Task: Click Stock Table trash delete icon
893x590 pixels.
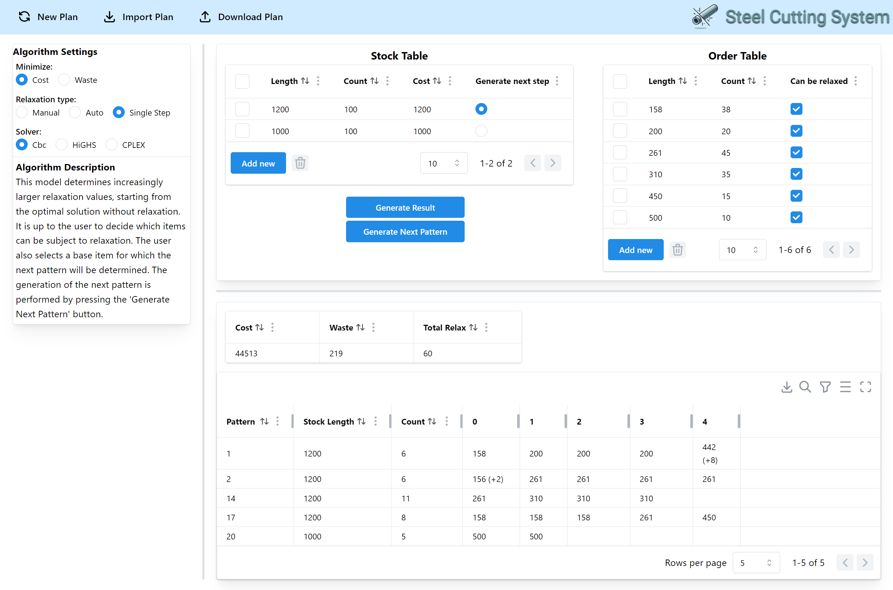Action: click(300, 163)
